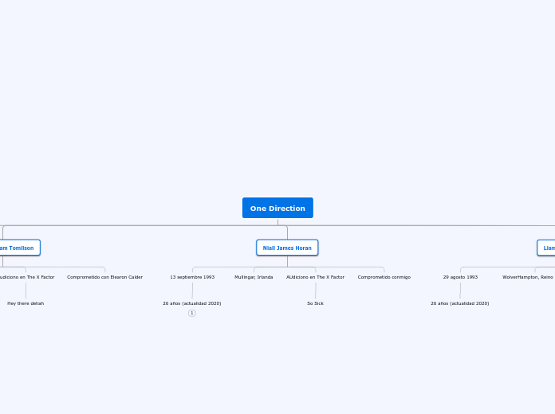Open the note badge numbered 1
The image size is (555, 414).
pyautogui.click(x=192, y=313)
